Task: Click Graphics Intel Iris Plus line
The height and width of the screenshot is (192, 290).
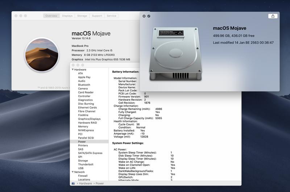Action: 101,59
